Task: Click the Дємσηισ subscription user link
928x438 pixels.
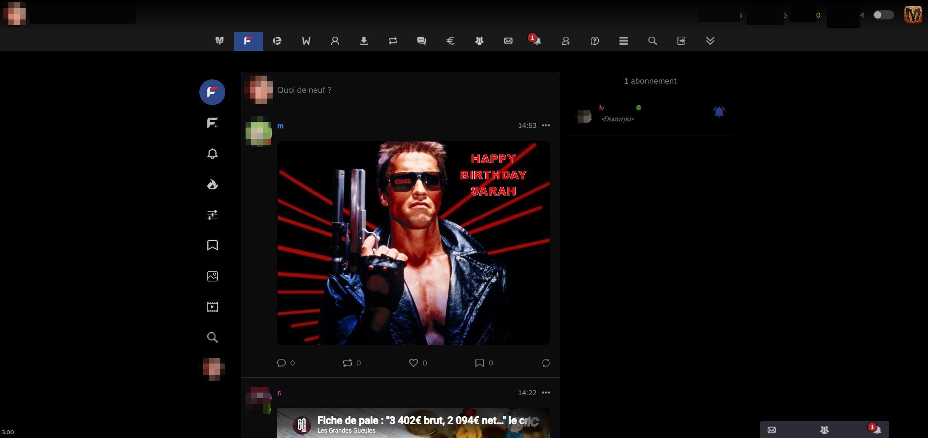Action: coord(618,119)
